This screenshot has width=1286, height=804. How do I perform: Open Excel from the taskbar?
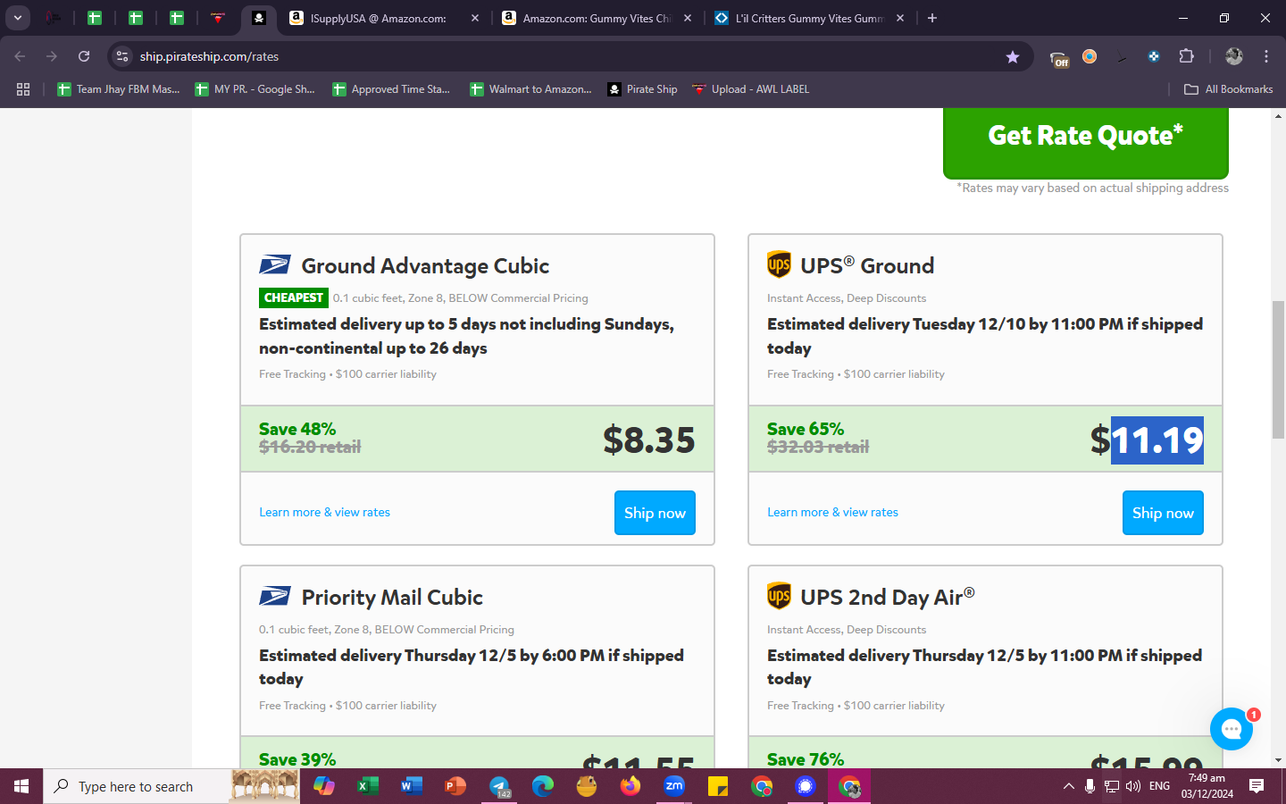[x=367, y=786]
